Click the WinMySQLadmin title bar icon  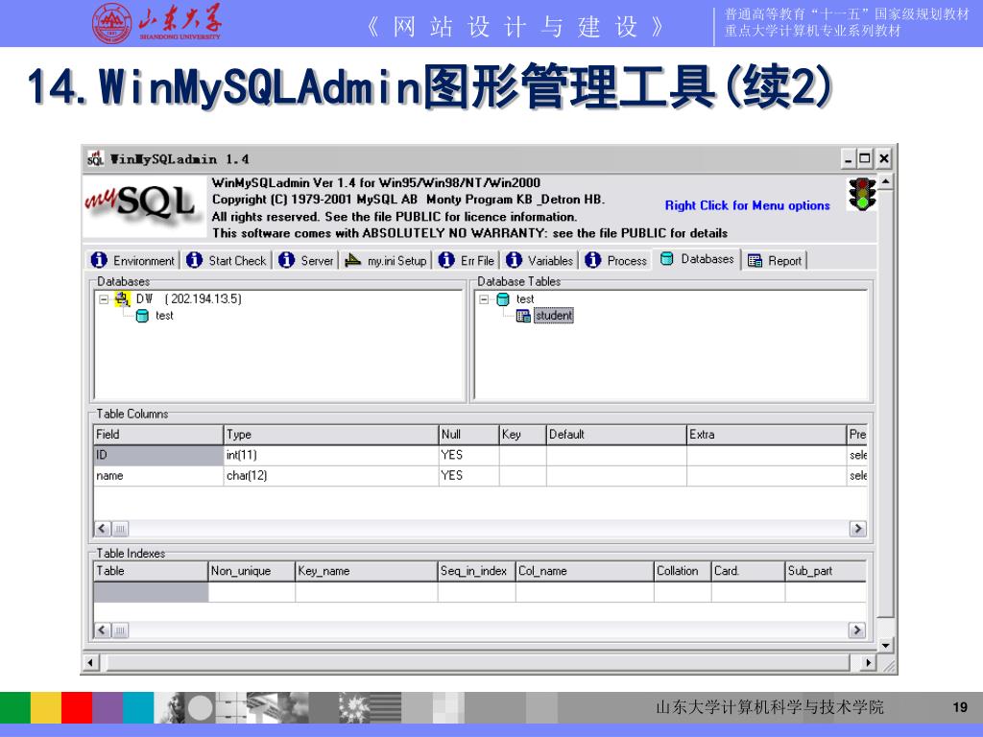tap(95, 158)
